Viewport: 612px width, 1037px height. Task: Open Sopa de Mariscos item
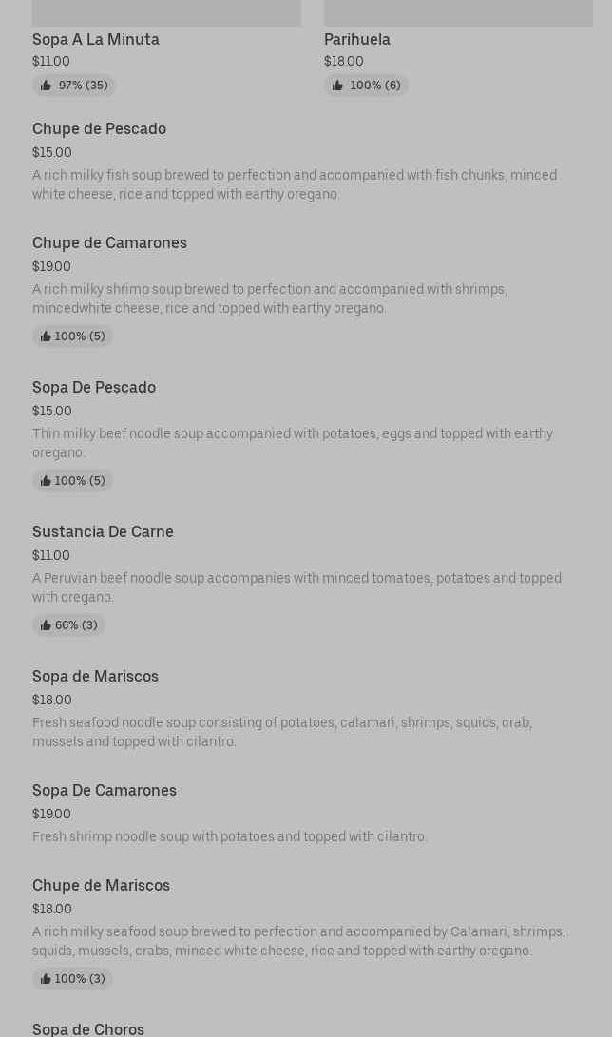(x=95, y=676)
